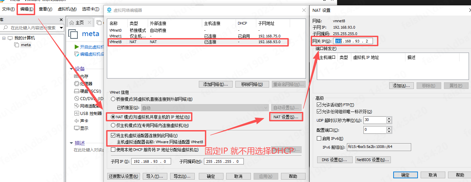The image size is (471, 182).
Task: Collapse the 描述 section
Action: (71, 143)
